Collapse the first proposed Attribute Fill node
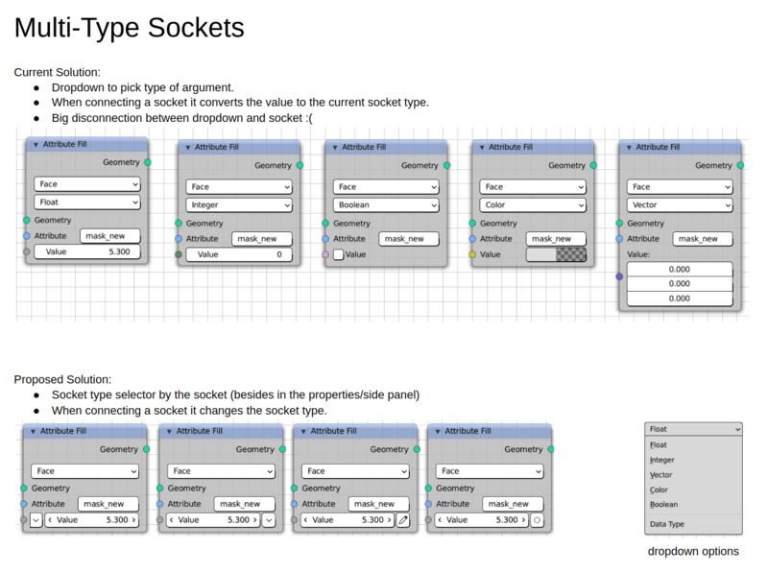The height and width of the screenshot is (573, 768). point(31,431)
